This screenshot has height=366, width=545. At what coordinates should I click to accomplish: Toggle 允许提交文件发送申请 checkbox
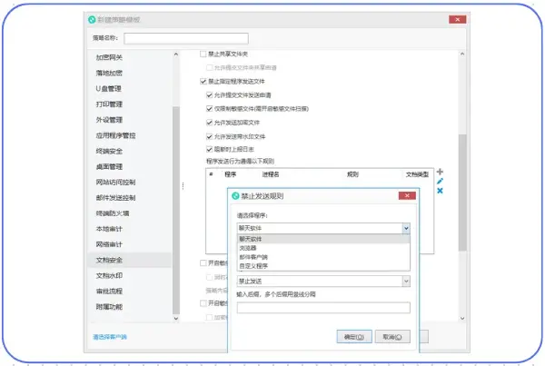(209, 94)
